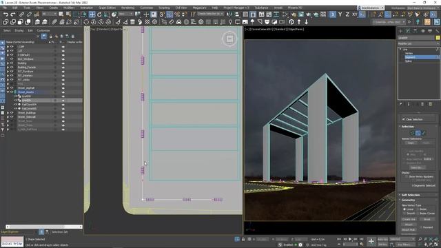The width and height of the screenshot is (441, 248).
Task: Activate the Select and Move tool
Action: tap(92, 14)
